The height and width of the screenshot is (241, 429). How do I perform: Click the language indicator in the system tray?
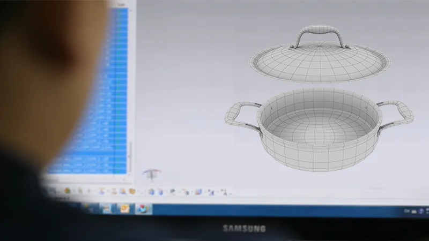[x=407, y=211]
